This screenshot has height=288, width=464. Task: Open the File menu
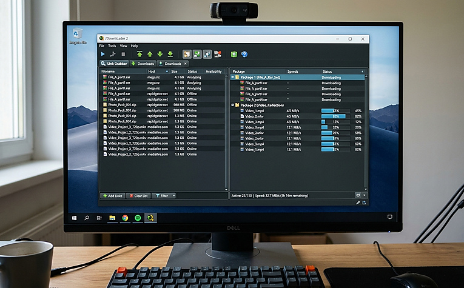pos(102,46)
